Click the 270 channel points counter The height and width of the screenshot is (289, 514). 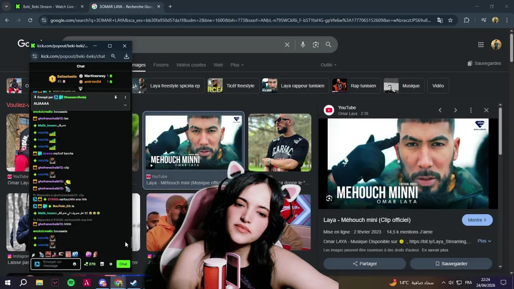[90, 264]
